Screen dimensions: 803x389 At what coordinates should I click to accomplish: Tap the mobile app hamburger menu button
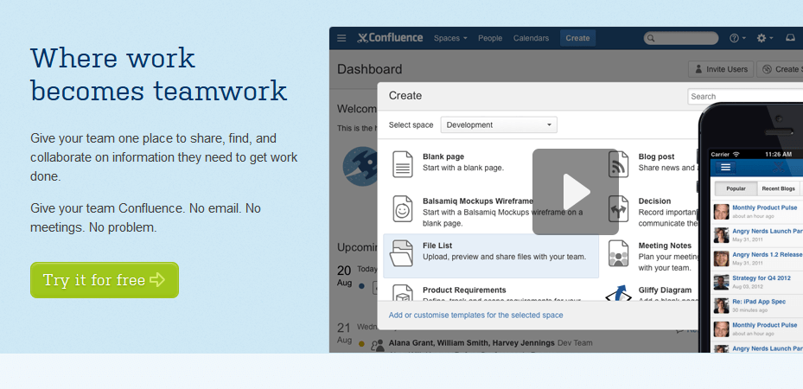tap(725, 167)
